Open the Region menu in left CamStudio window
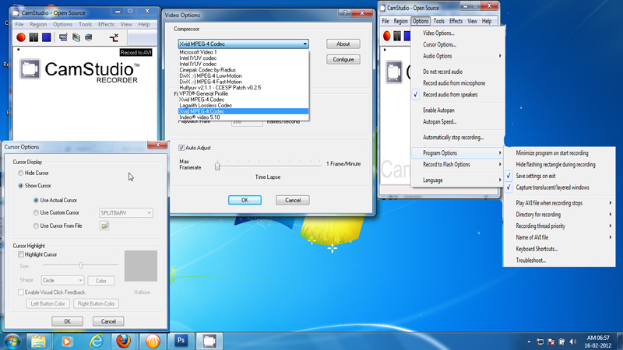This screenshot has height=350, width=623. point(38,24)
